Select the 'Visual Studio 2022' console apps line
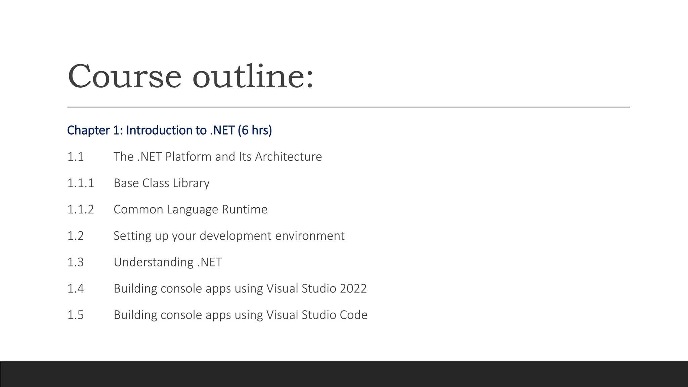The height and width of the screenshot is (387, 688). pos(240,289)
